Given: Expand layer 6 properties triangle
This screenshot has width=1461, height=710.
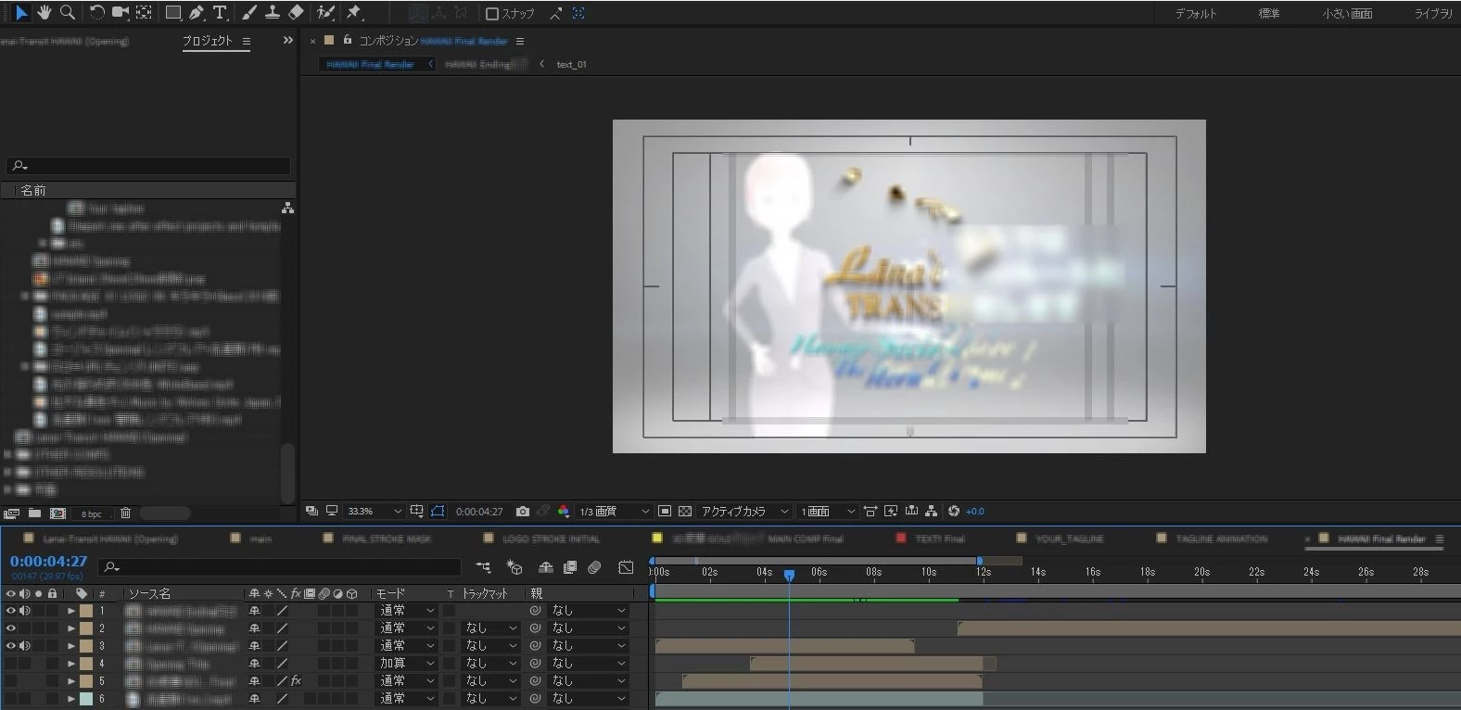Looking at the screenshot, I should coord(71,699).
